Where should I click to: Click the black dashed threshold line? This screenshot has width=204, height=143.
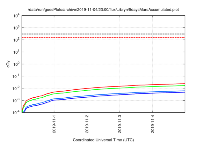103,34
